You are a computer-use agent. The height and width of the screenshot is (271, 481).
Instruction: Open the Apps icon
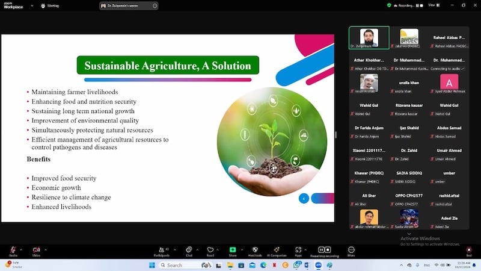(x=298, y=249)
